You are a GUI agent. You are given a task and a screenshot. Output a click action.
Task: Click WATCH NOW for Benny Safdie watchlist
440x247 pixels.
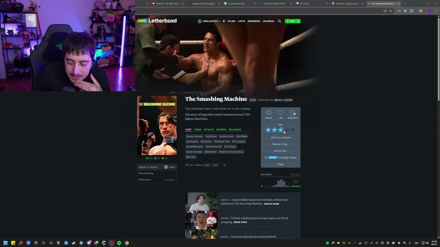point(272,204)
